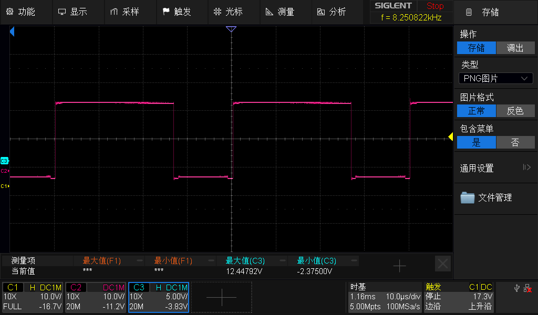Screen dimensions: 538x315
Task: Select 存储 save operation
Action: (x=476, y=48)
